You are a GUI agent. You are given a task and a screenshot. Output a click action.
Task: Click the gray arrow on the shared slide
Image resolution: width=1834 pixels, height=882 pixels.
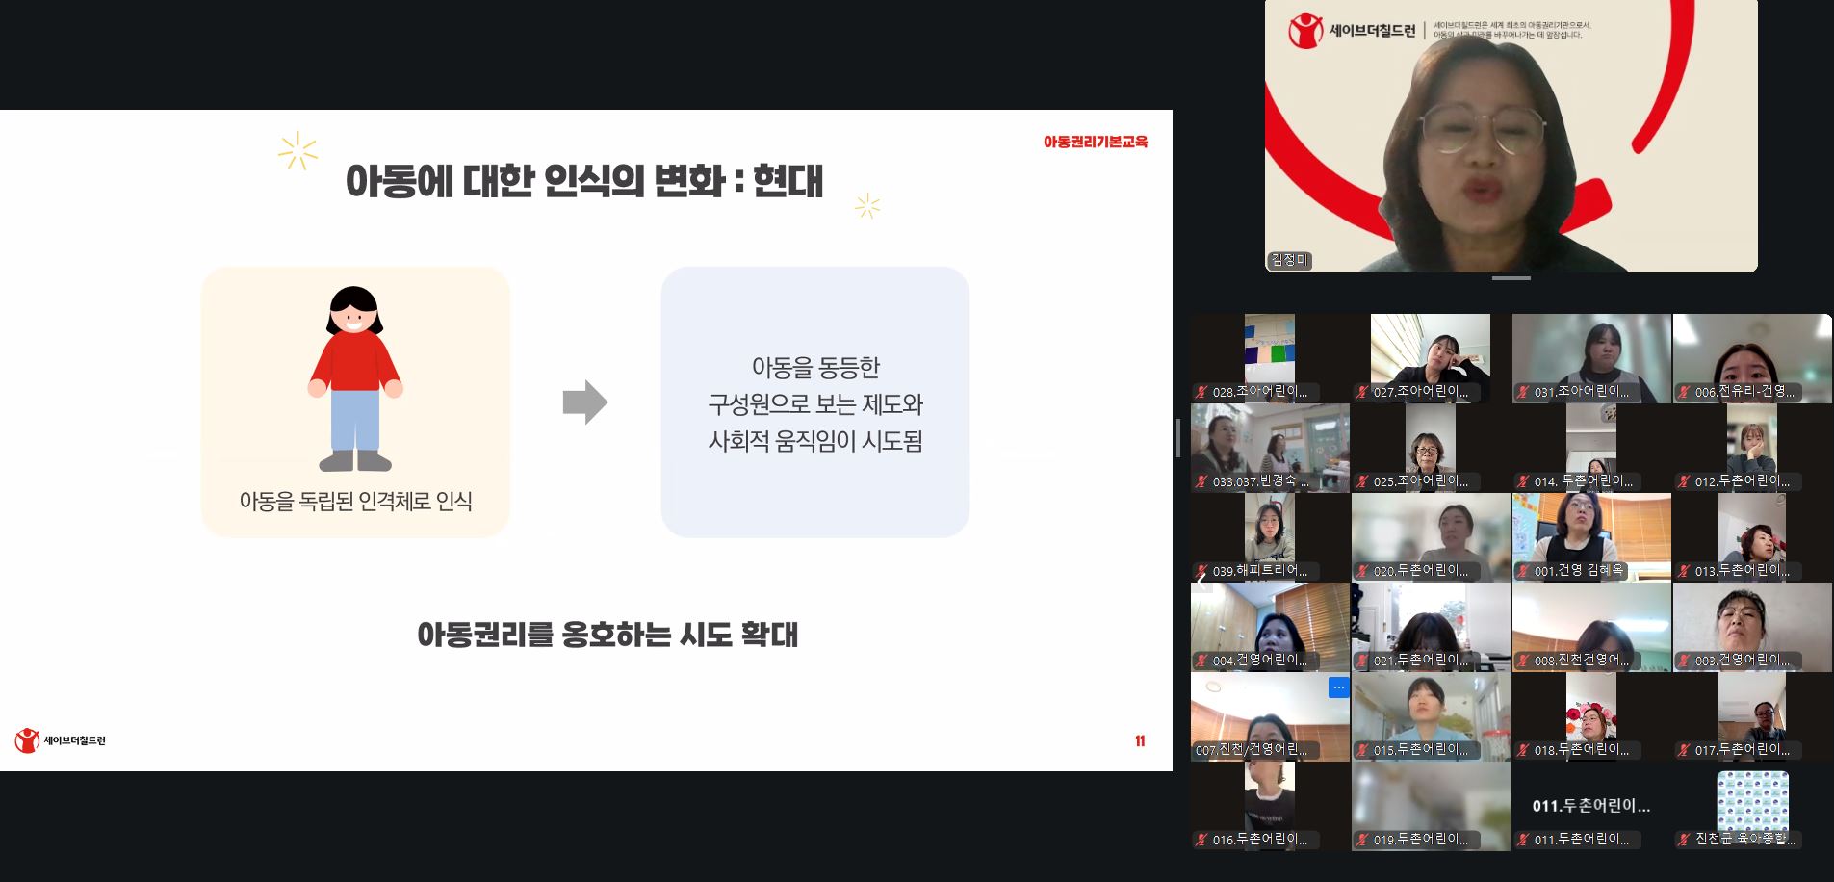click(x=584, y=402)
